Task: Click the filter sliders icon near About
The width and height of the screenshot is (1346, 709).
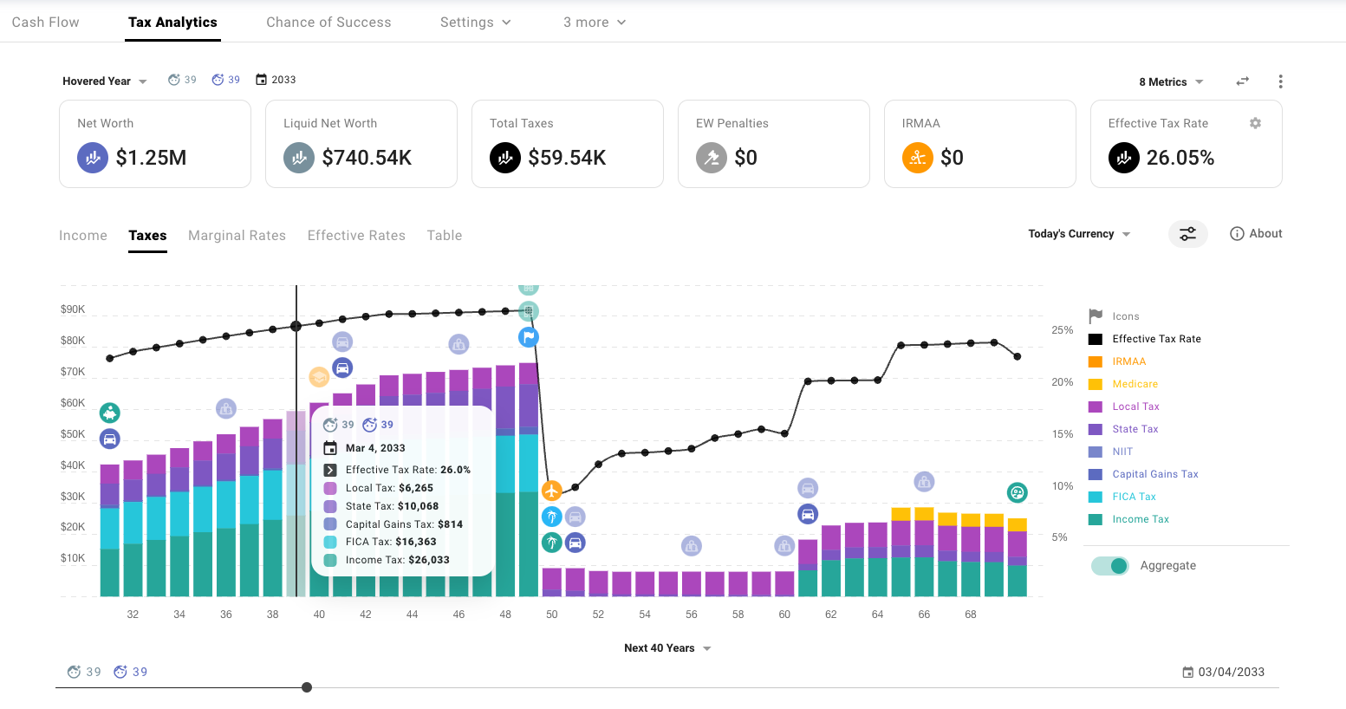Action: coord(1187,233)
